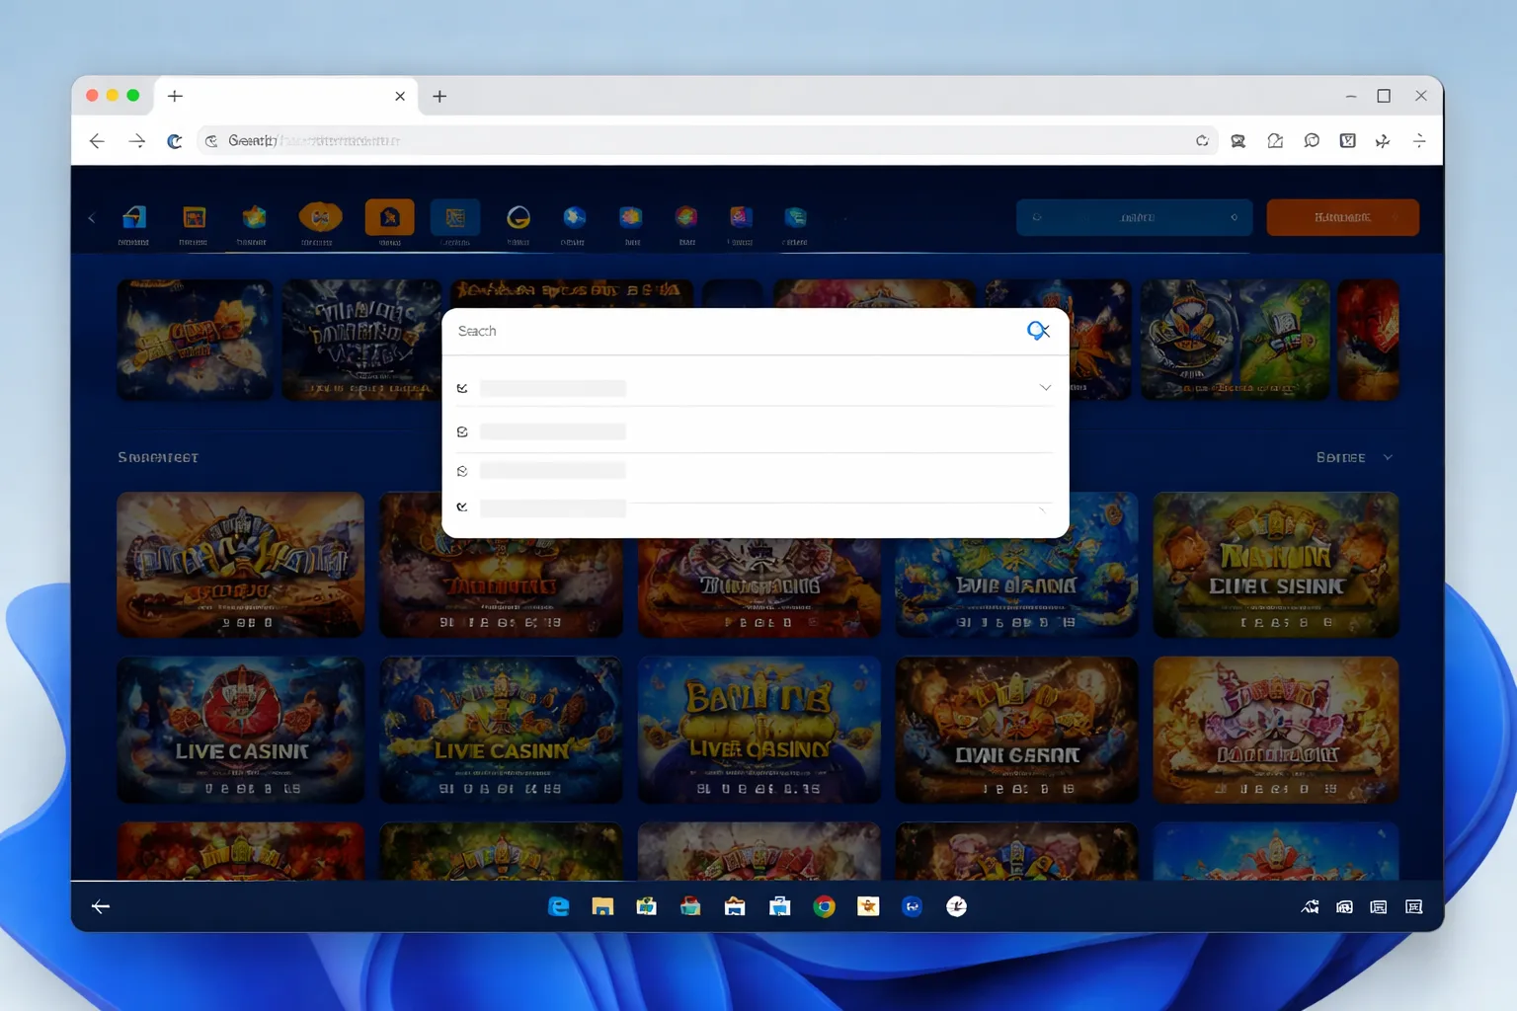
Task: Click the orange button in the casino header
Action: pos(1342,217)
